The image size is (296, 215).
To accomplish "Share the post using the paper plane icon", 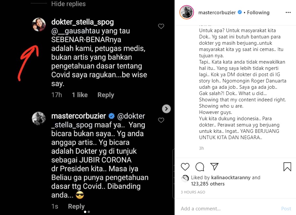I will click(214, 167).
